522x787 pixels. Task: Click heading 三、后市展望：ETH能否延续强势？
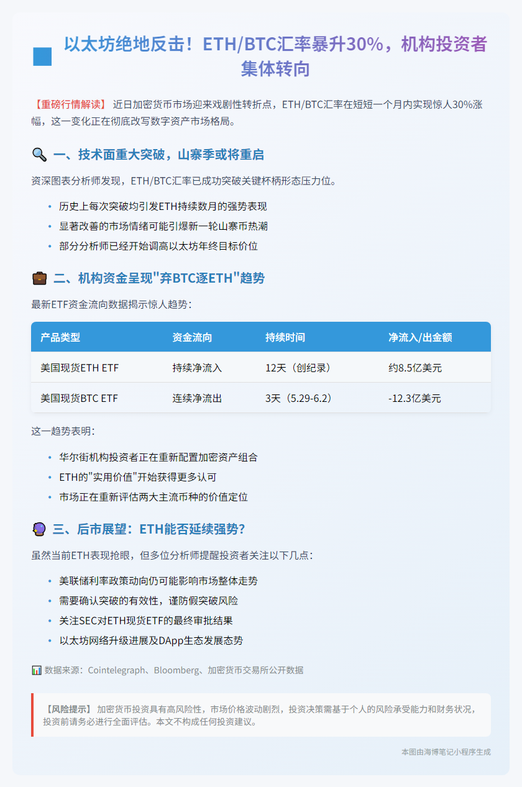[149, 529]
